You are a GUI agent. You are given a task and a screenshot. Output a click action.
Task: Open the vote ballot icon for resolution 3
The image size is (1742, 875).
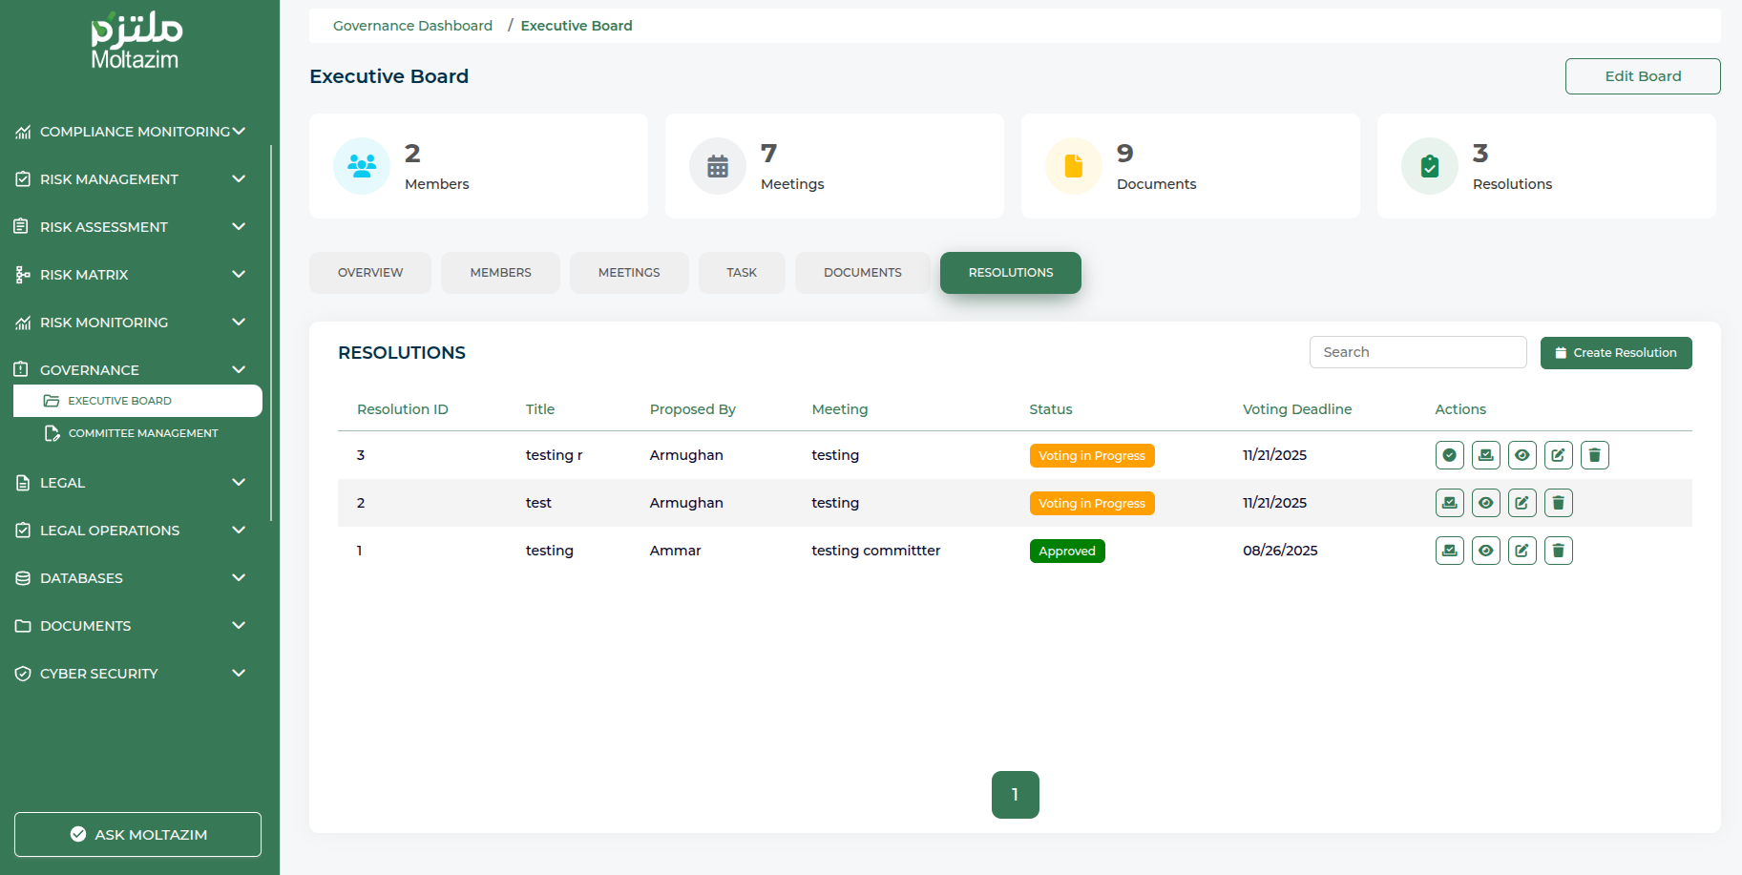[1485, 455]
